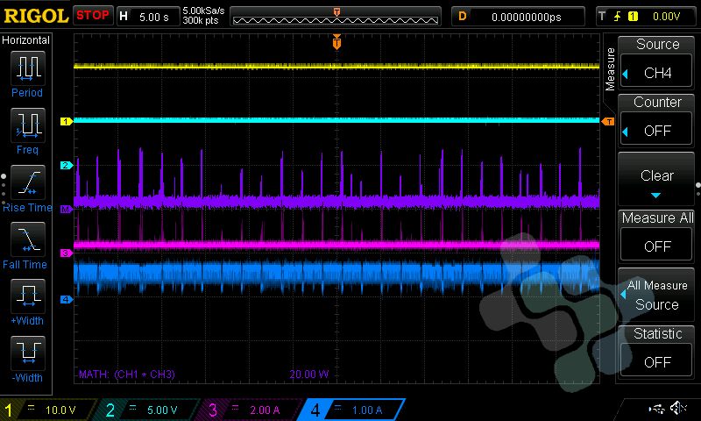The width and height of the screenshot is (701, 421).
Task: Click the USB status icon
Action: pos(655,409)
